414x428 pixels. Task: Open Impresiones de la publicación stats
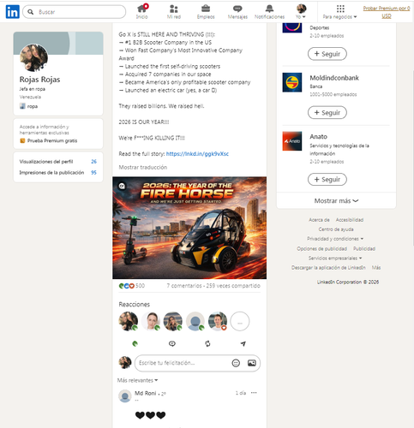click(58, 172)
